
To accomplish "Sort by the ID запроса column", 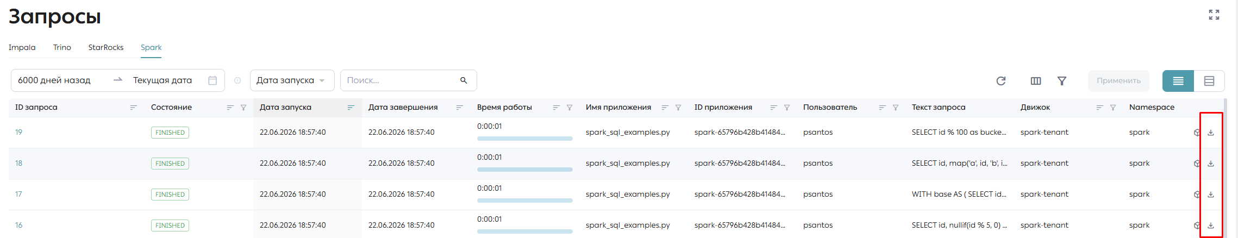I will coord(133,108).
